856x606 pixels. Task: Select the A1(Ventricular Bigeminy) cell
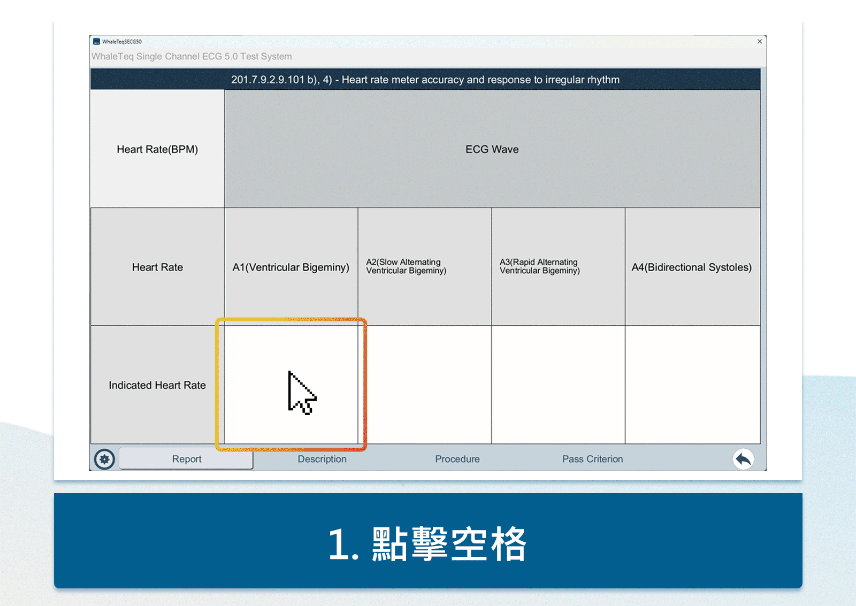coord(291,267)
